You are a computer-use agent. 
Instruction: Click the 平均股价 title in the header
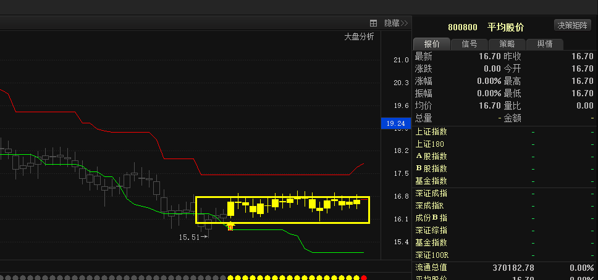coord(506,27)
